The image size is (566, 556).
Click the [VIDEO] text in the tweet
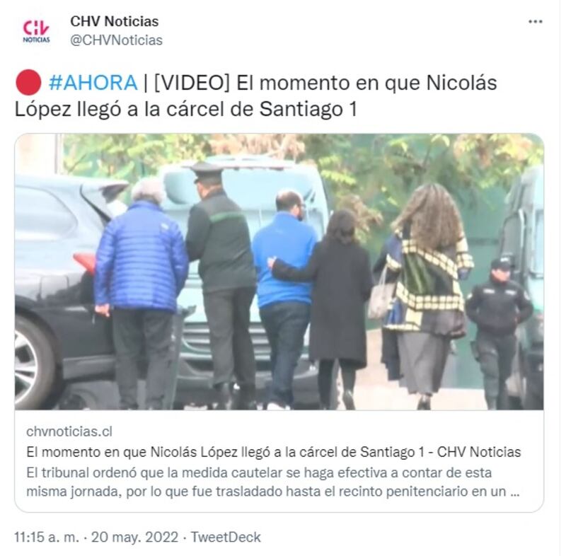(x=192, y=83)
